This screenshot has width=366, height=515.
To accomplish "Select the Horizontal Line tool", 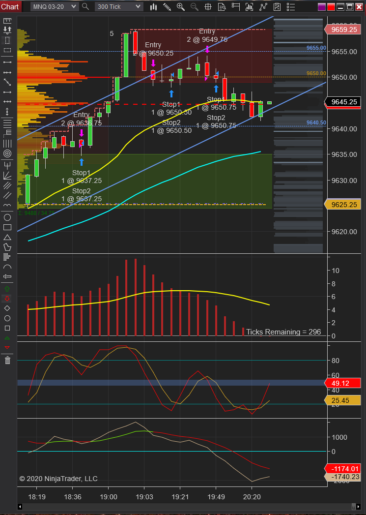I will click(x=7, y=102).
